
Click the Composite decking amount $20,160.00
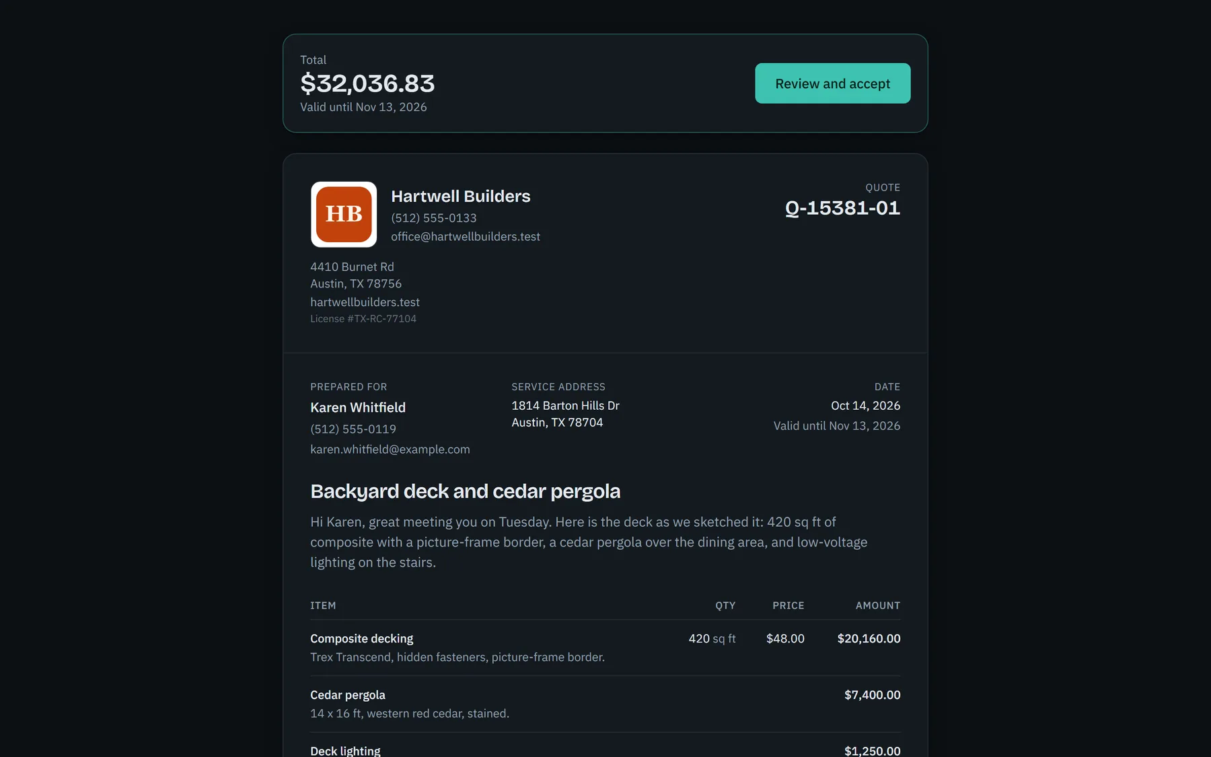869,639
